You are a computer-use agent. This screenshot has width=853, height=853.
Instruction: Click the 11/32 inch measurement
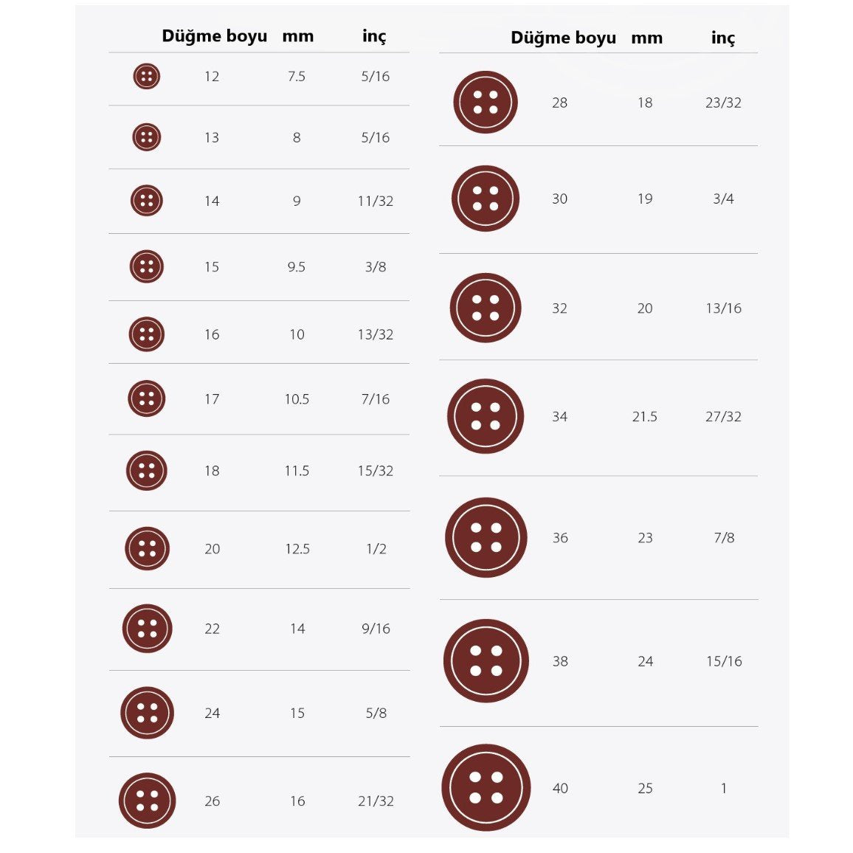point(375,201)
